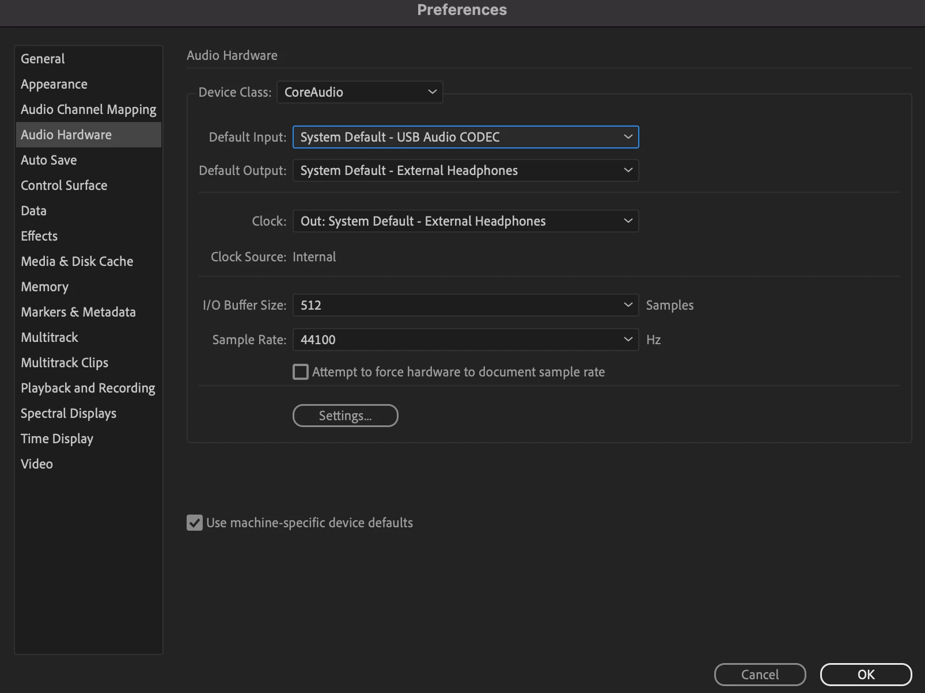Open the Device Class dropdown
This screenshot has width=925, height=693.
tap(360, 92)
